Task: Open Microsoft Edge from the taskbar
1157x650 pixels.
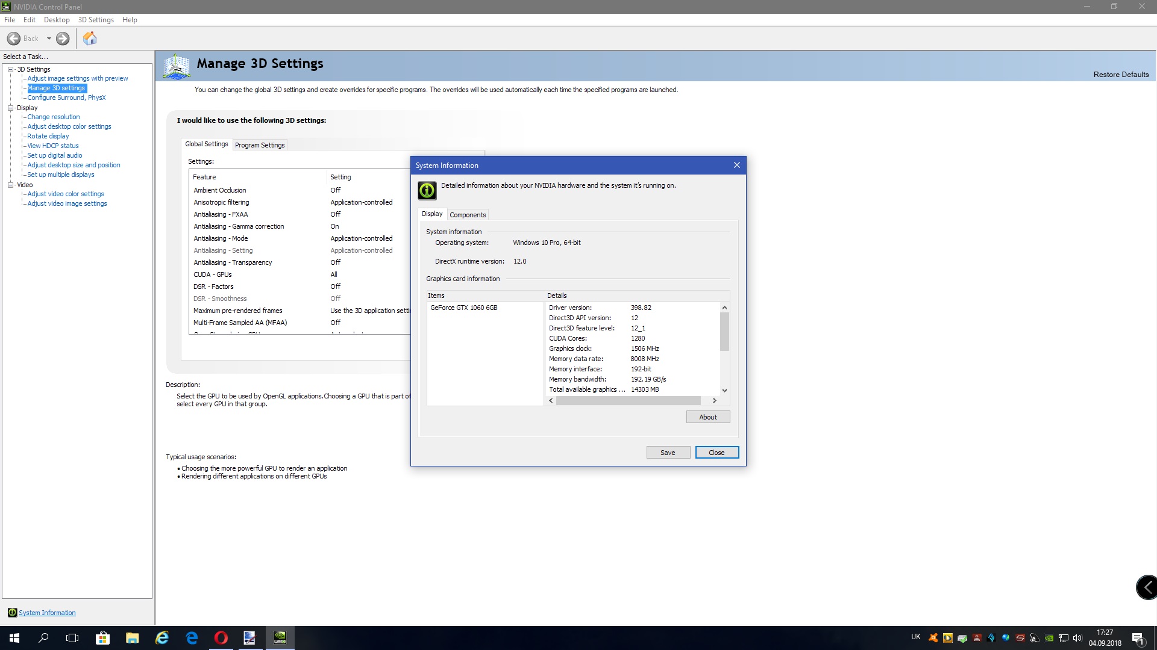Action: pyautogui.click(x=192, y=638)
